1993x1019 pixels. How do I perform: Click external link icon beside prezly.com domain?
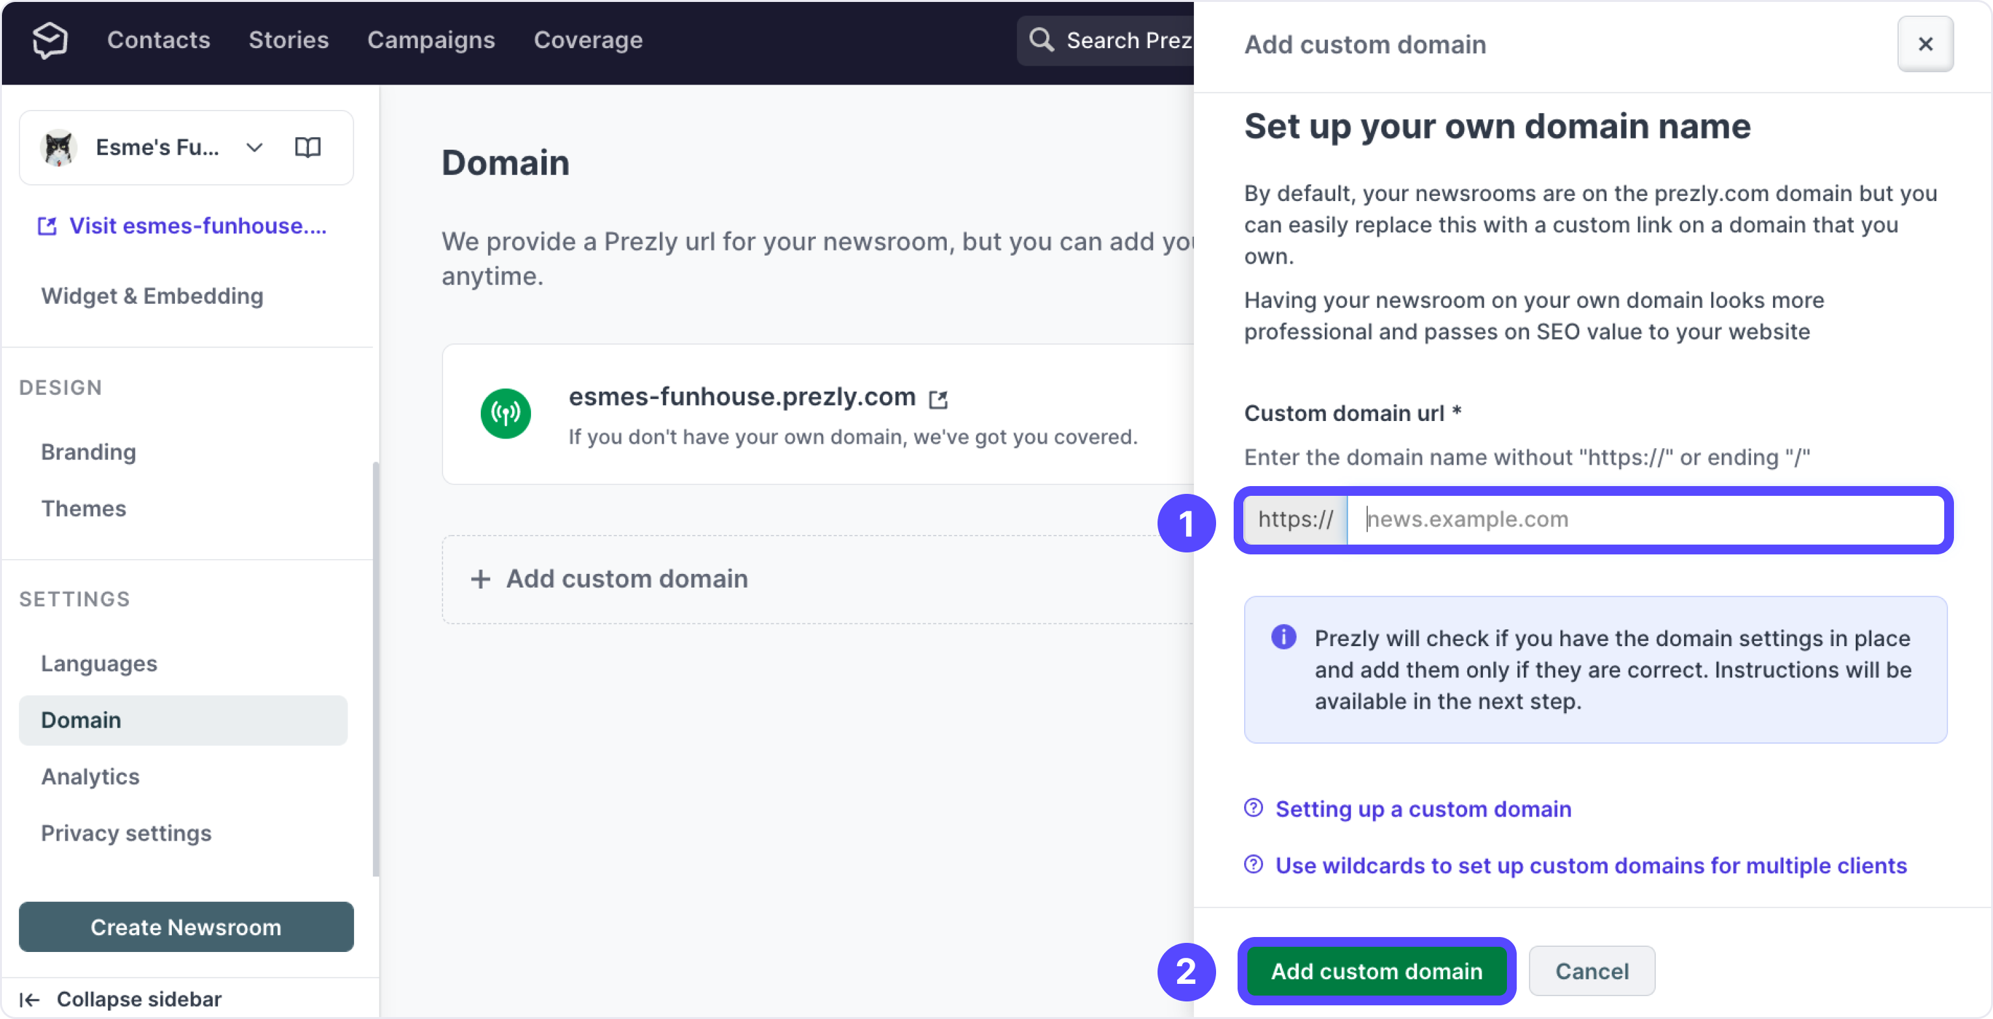click(938, 400)
